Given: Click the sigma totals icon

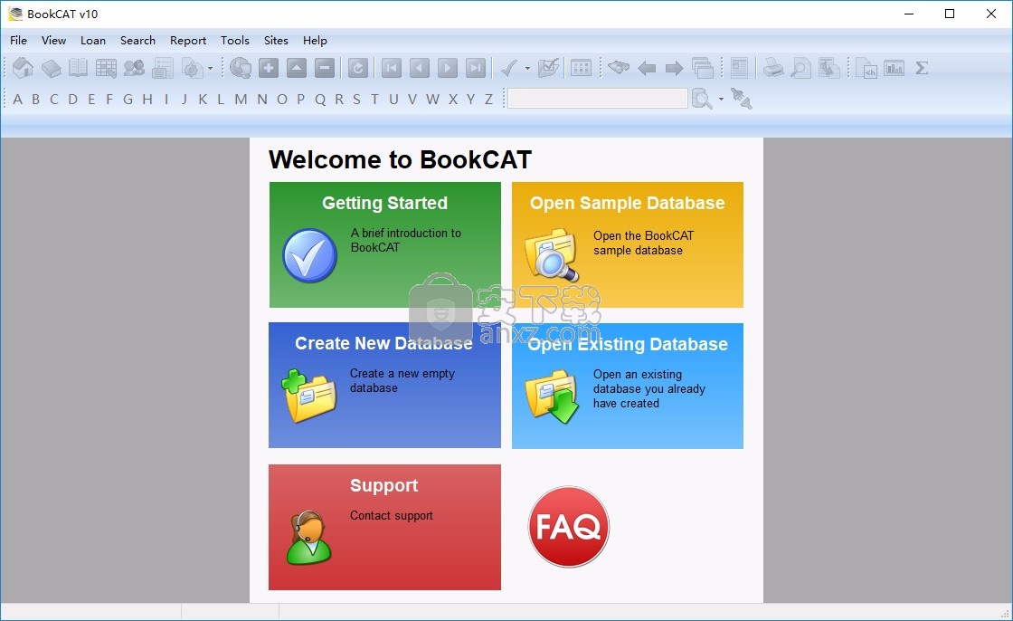Looking at the screenshot, I should point(922,68).
